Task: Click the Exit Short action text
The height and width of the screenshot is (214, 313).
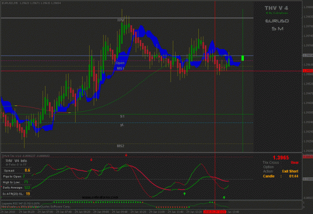Action: click(290, 171)
